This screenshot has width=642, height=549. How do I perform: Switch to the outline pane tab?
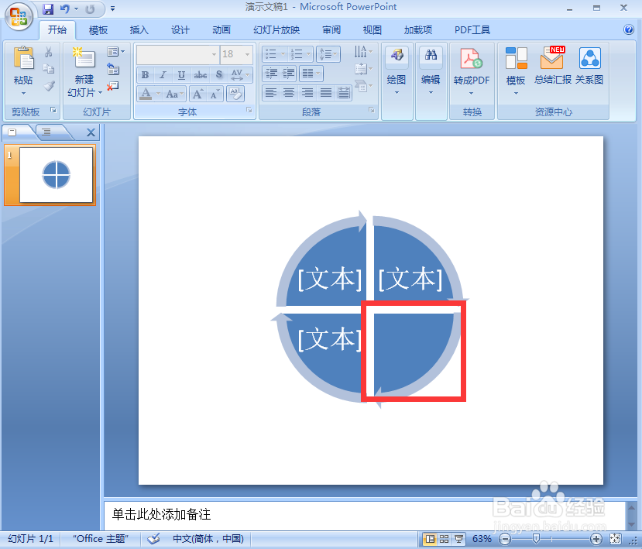pos(46,132)
